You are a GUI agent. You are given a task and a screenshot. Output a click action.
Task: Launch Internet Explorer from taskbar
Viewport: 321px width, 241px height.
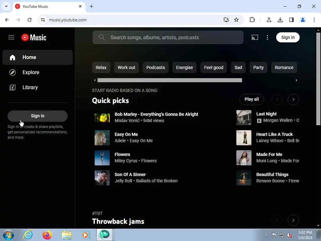tap(28, 235)
